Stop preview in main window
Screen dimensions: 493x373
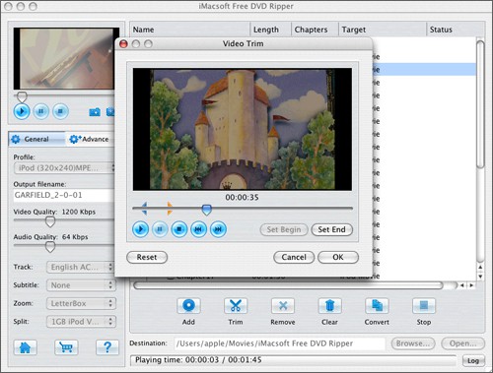point(60,111)
